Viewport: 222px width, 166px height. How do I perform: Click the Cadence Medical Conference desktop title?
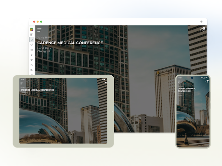click(70, 43)
